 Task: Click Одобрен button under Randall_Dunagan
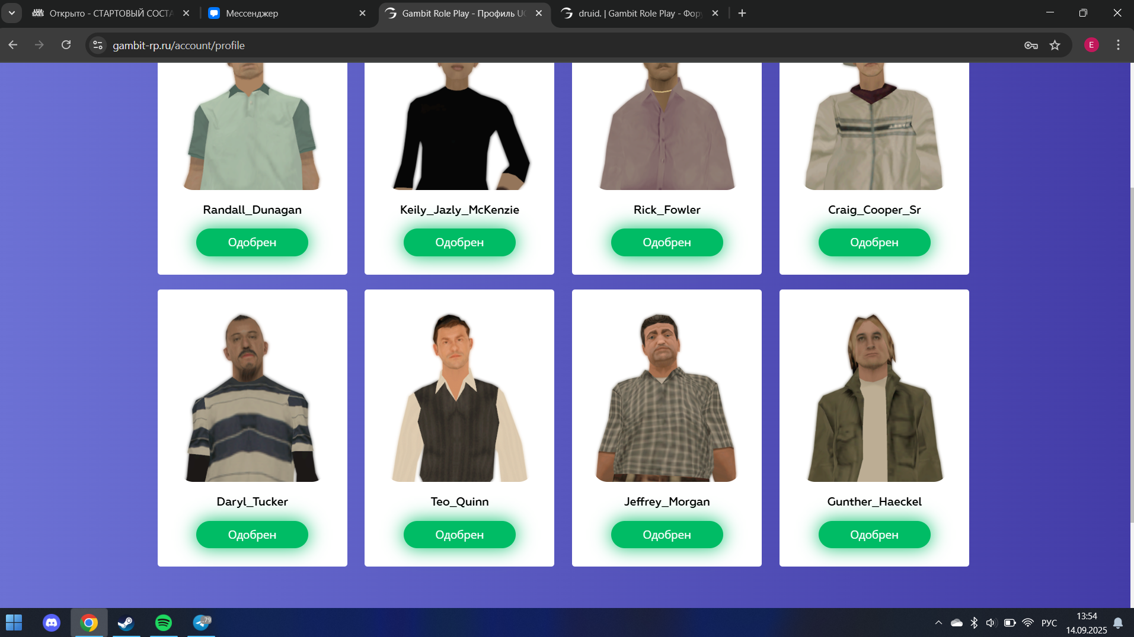point(252,242)
